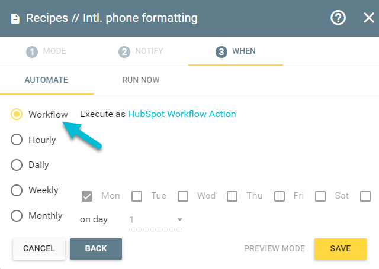The width and height of the screenshot is (379, 269).
Task: Select step 3 WHEN circle icon
Action: coord(221,51)
